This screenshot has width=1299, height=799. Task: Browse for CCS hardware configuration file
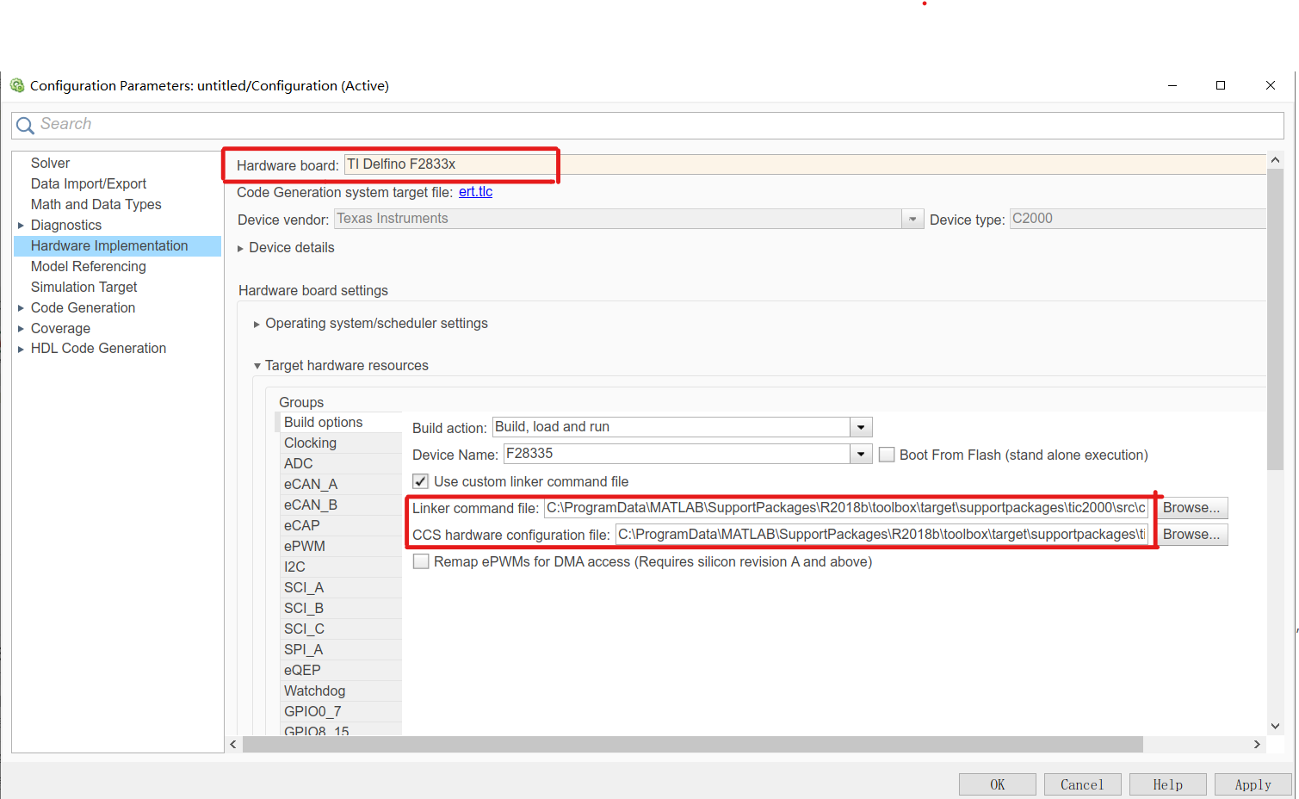(1191, 535)
